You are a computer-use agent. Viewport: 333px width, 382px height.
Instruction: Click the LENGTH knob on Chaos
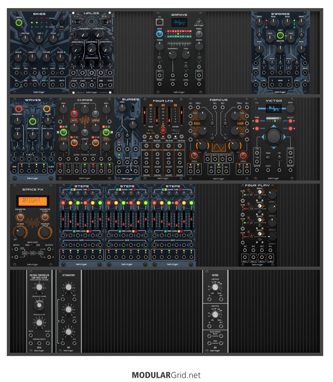(x=85, y=146)
